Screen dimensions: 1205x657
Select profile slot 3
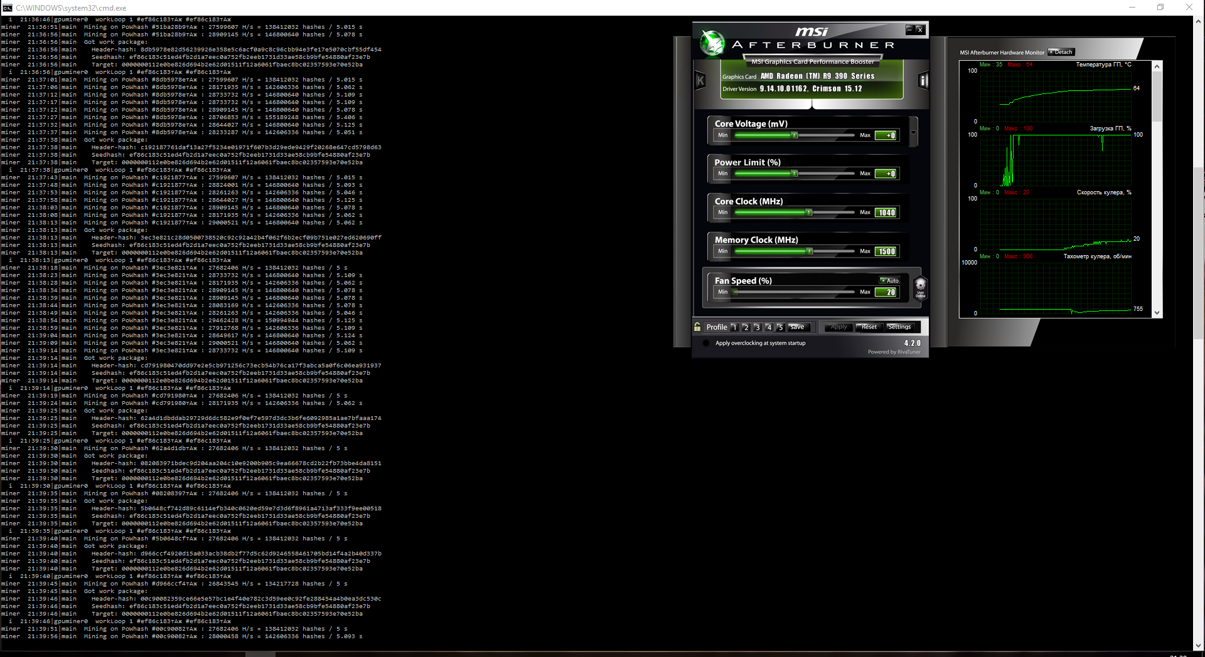click(x=757, y=327)
